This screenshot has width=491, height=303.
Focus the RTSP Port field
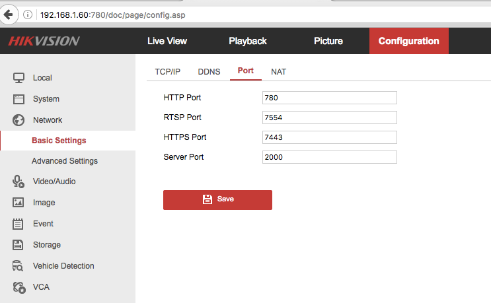pyautogui.click(x=329, y=118)
